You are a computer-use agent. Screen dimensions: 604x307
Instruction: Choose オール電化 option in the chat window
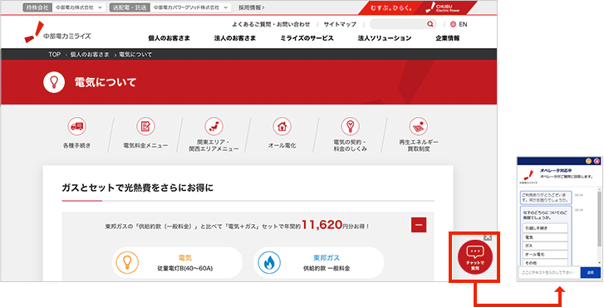tap(545, 254)
